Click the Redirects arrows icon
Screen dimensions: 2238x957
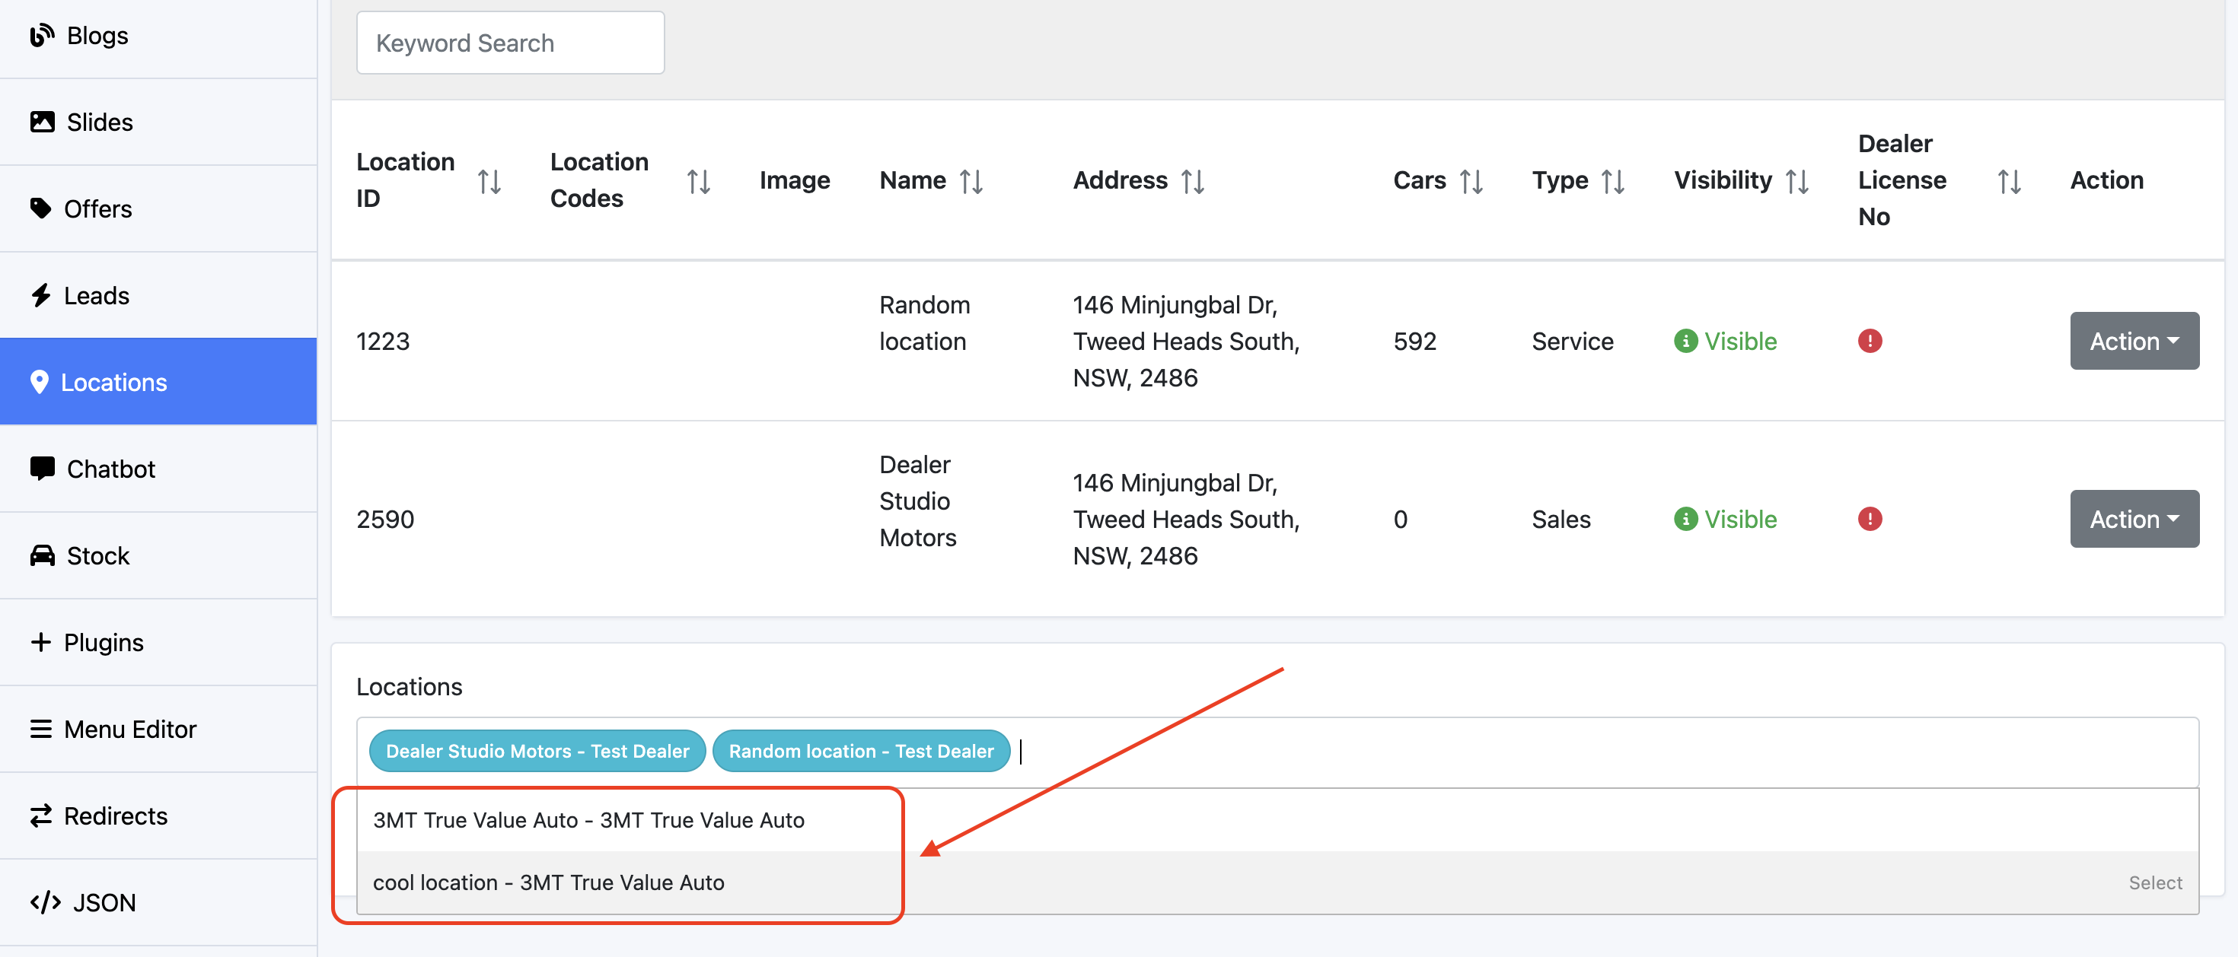click(x=40, y=816)
